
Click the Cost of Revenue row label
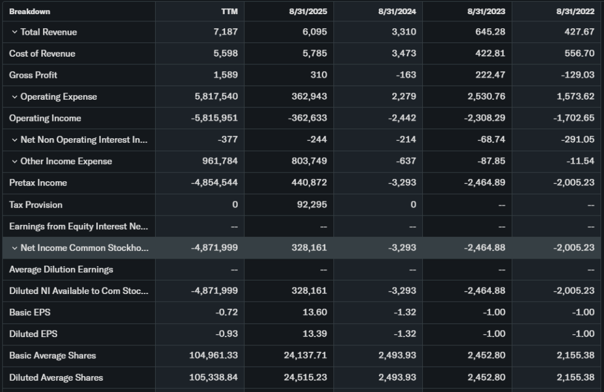tap(42, 54)
